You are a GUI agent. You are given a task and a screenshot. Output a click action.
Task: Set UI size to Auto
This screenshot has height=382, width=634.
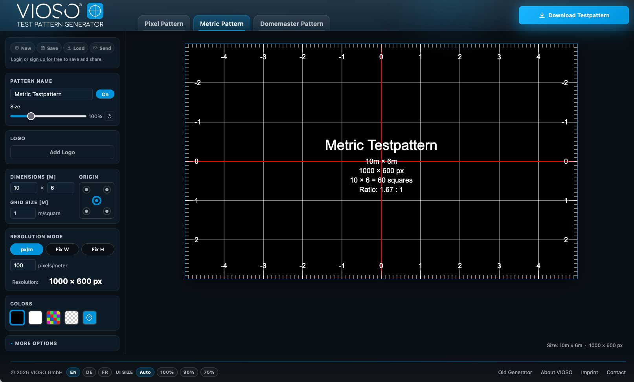click(145, 372)
